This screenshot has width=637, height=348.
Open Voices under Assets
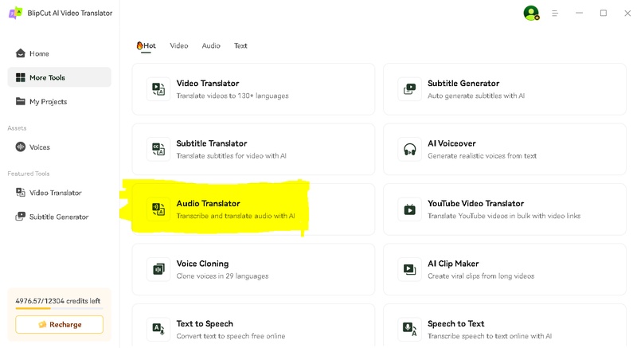(x=39, y=147)
